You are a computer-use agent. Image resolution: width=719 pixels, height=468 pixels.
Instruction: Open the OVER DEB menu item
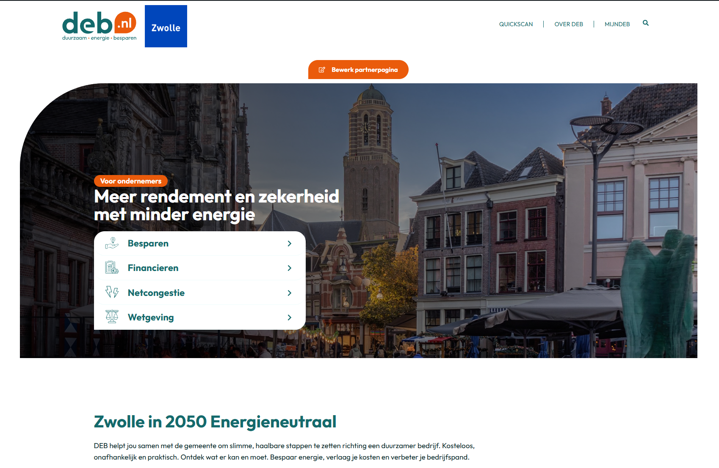pos(569,24)
